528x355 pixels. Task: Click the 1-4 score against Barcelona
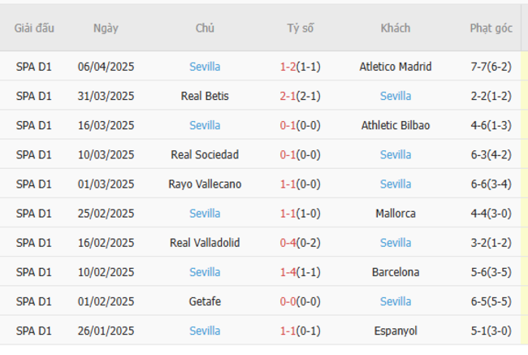pos(288,271)
